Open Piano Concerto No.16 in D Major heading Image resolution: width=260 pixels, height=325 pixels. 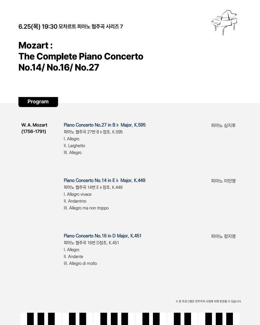click(x=102, y=236)
